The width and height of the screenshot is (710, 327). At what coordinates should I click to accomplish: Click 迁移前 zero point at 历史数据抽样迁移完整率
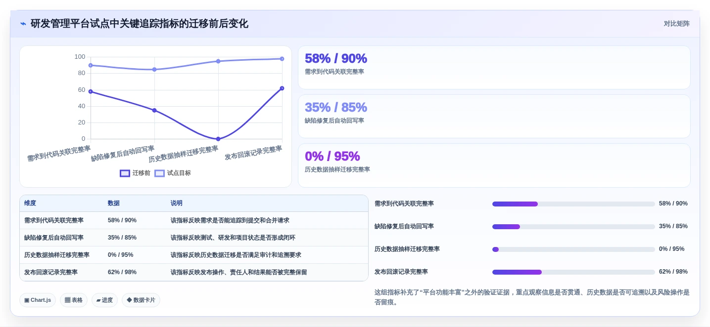218,139
